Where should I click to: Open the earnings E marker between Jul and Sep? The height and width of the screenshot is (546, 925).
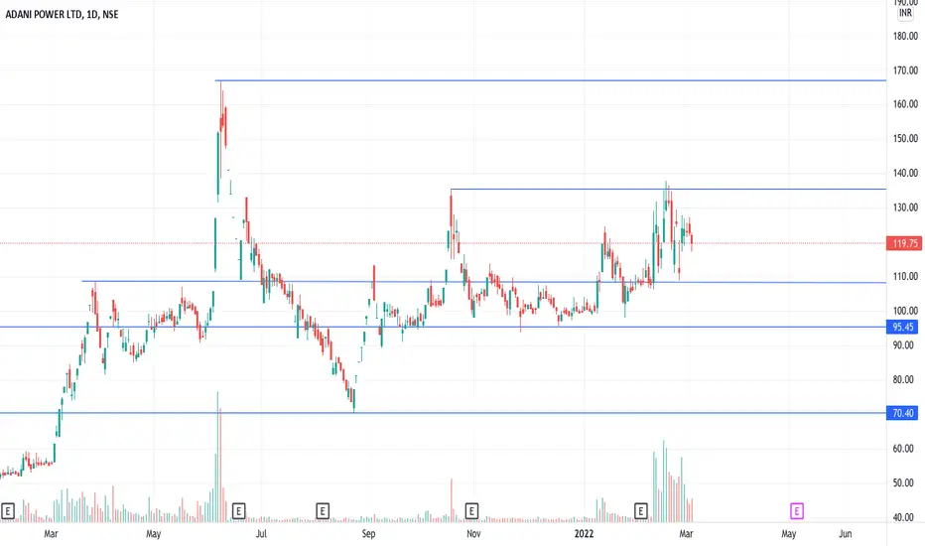[323, 511]
